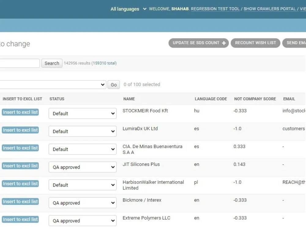Sort by Language Code column header
Screen dimensions: 306x229
pos(211,99)
